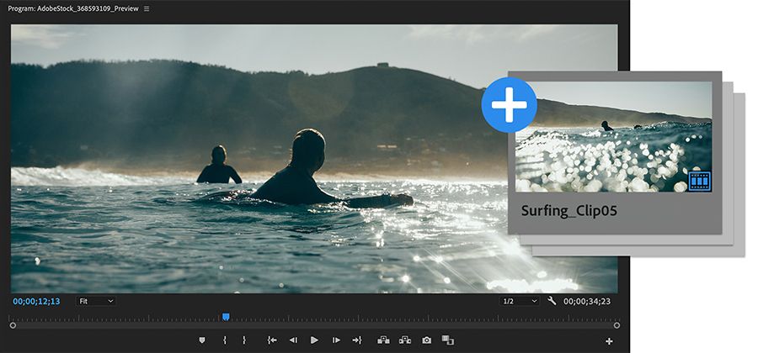Screen dimensions: 758x353
Task: Click the Add Marker icon
Action: (201, 340)
